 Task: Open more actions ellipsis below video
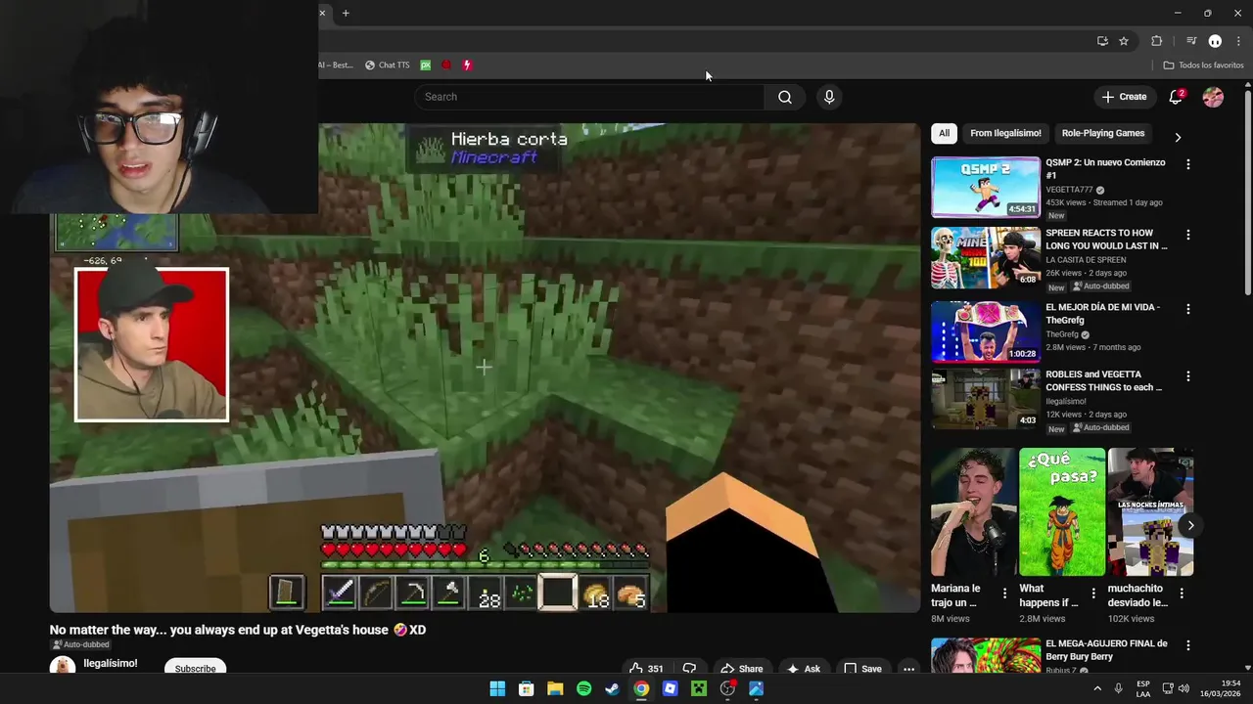[x=908, y=669]
